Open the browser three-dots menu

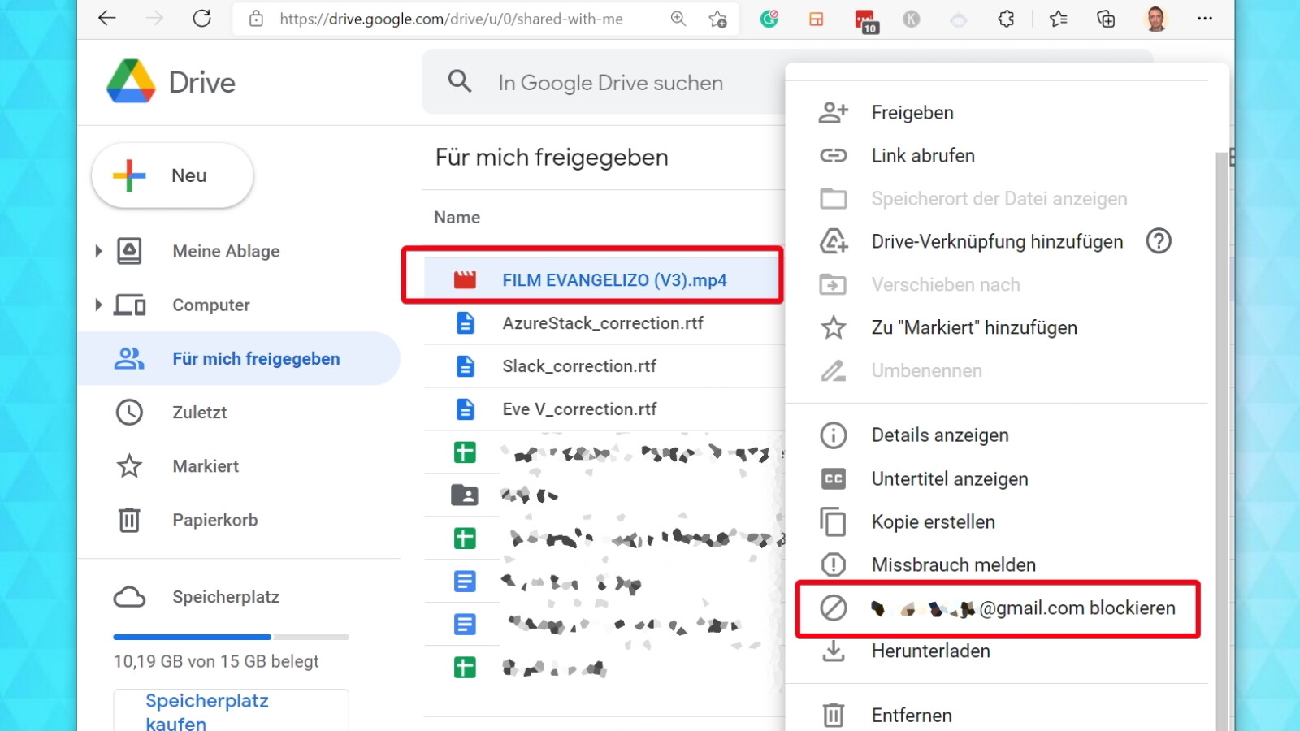click(1205, 19)
